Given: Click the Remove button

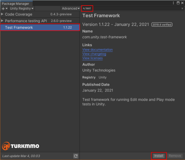Looking at the screenshot, I should coord(175,156).
